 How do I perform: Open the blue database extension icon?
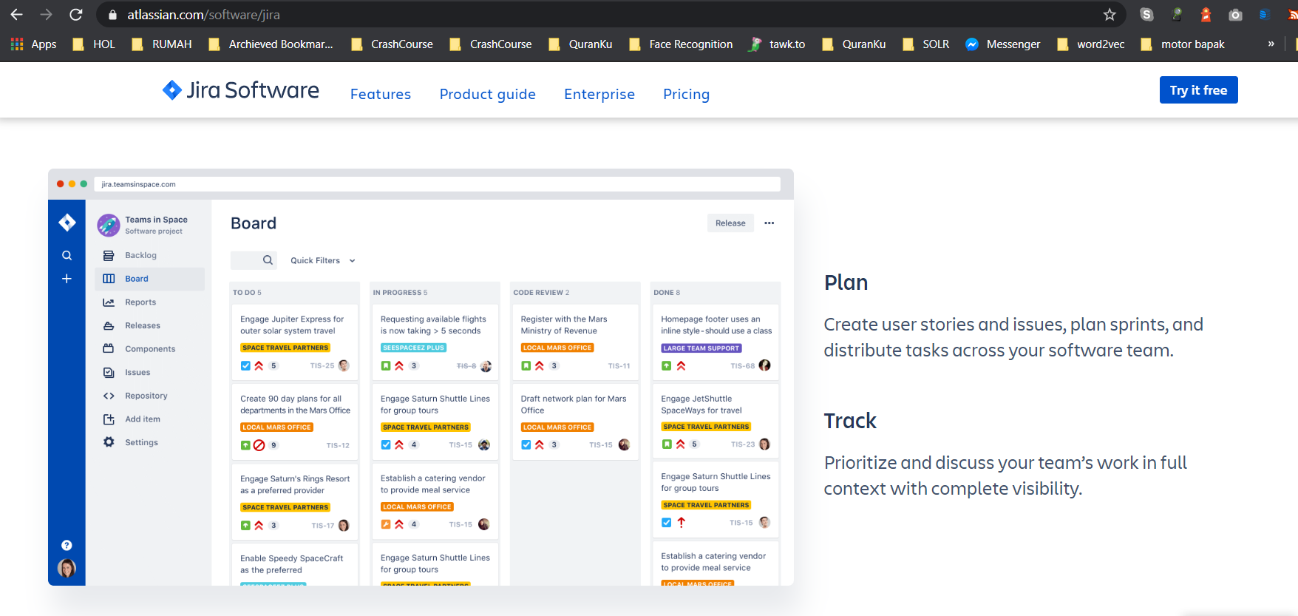click(1263, 15)
